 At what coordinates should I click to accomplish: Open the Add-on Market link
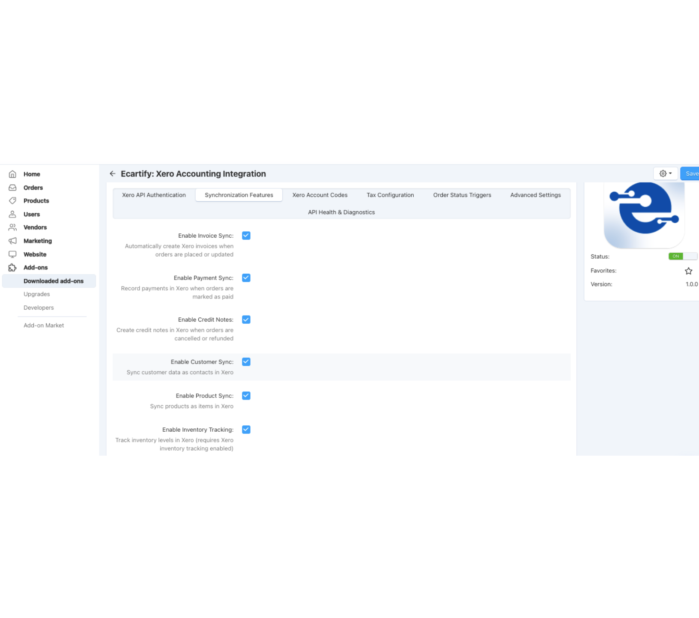point(44,325)
